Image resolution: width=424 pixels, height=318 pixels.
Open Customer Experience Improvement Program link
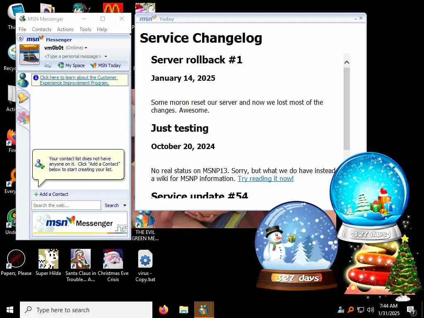[78, 80]
